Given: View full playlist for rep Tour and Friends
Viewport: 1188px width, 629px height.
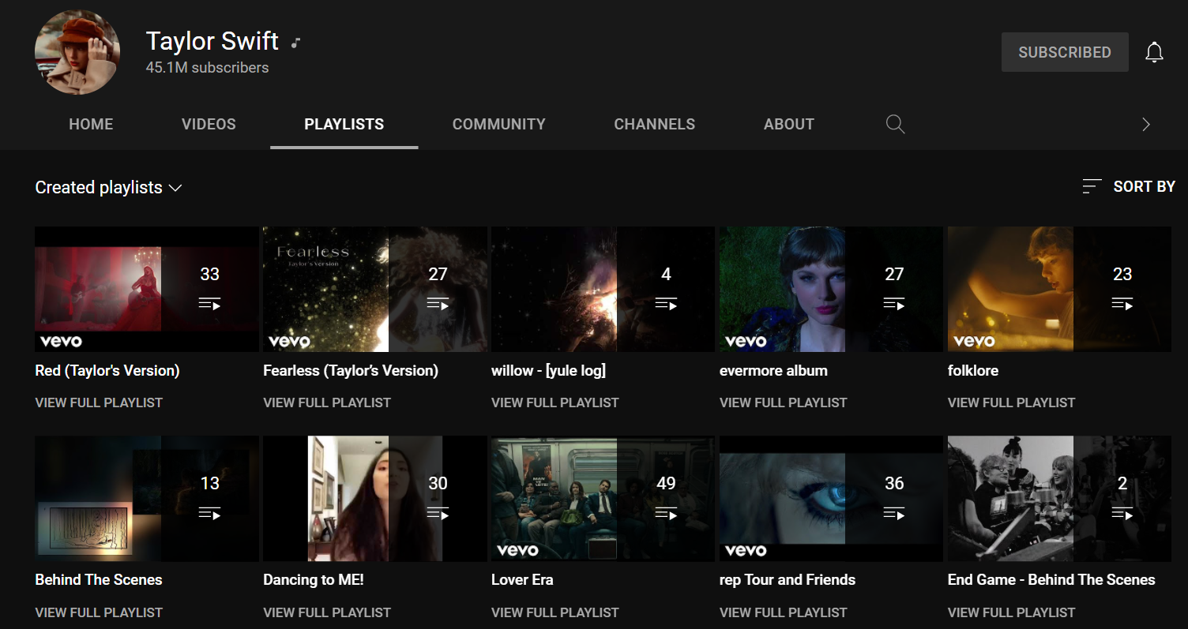Looking at the screenshot, I should click(784, 612).
